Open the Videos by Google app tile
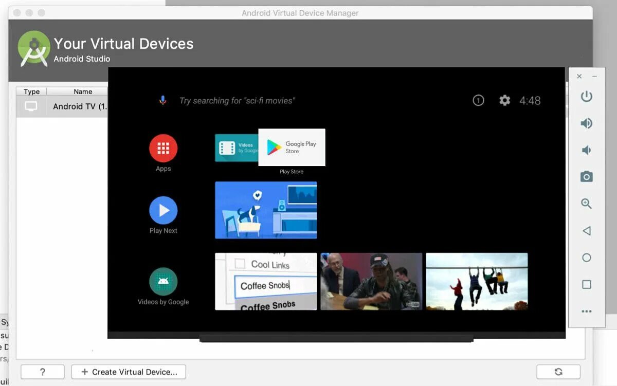This screenshot has width=617, height=386. 237,148
